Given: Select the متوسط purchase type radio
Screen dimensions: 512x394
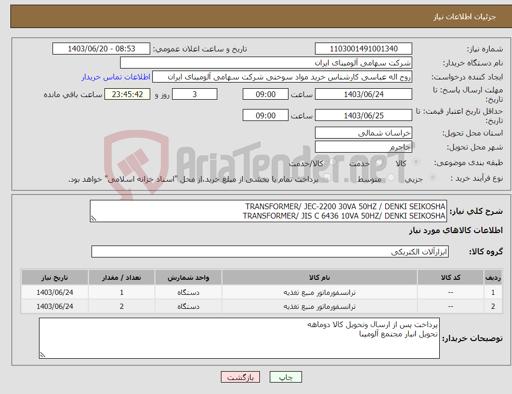Looking at the screenshot, I should (390, 178).
